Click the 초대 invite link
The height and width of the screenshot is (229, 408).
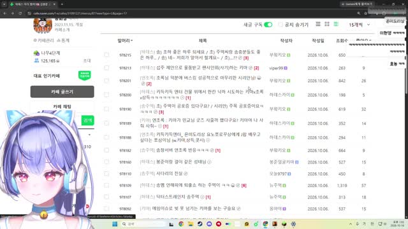(x=87, y=60)
